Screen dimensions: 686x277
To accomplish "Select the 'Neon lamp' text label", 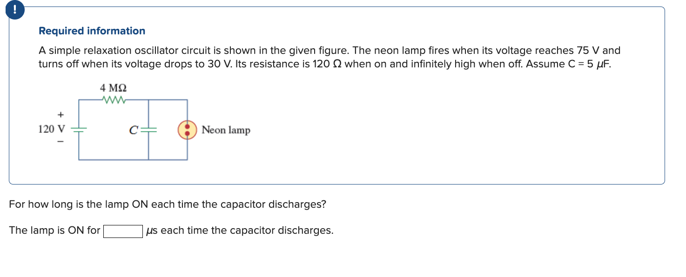I will click(226, 131).
